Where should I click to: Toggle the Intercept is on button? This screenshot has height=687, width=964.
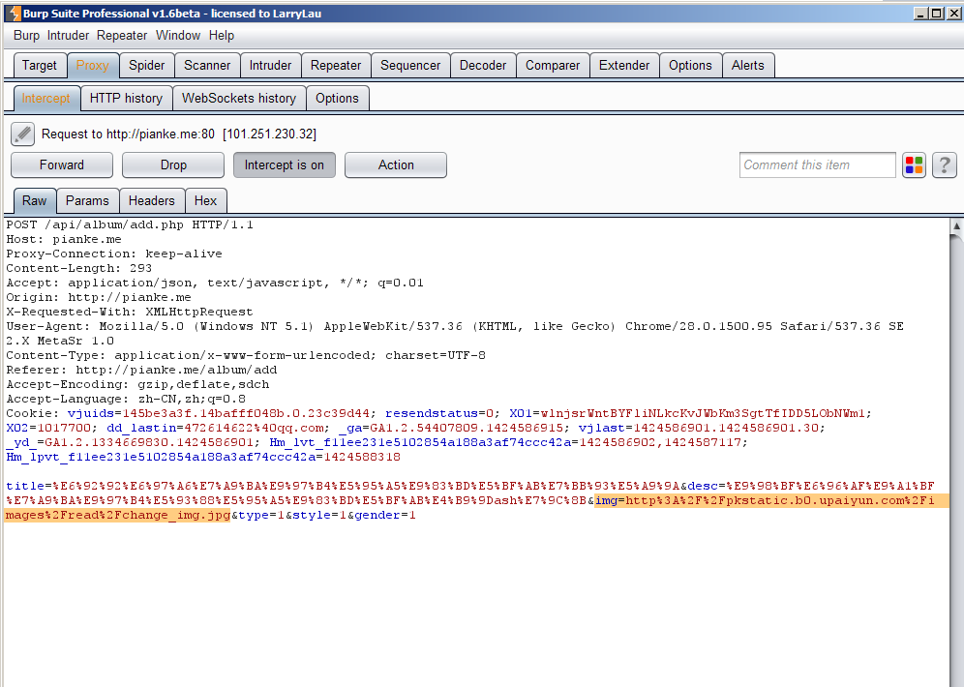284,165
